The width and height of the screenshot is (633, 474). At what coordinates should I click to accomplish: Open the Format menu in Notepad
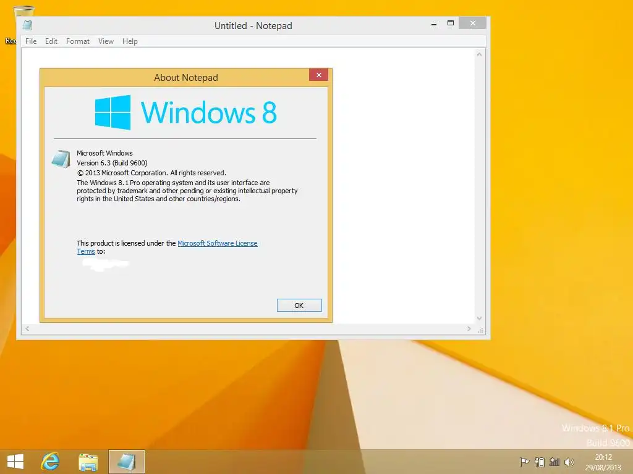(x=77, y=41)
